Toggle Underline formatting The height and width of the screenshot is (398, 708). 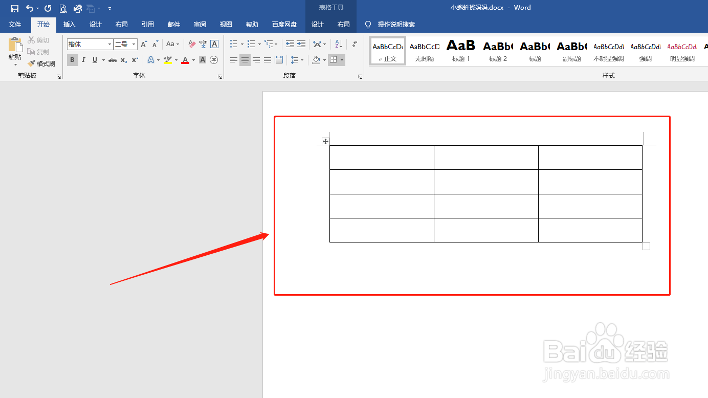coord(95,60)
